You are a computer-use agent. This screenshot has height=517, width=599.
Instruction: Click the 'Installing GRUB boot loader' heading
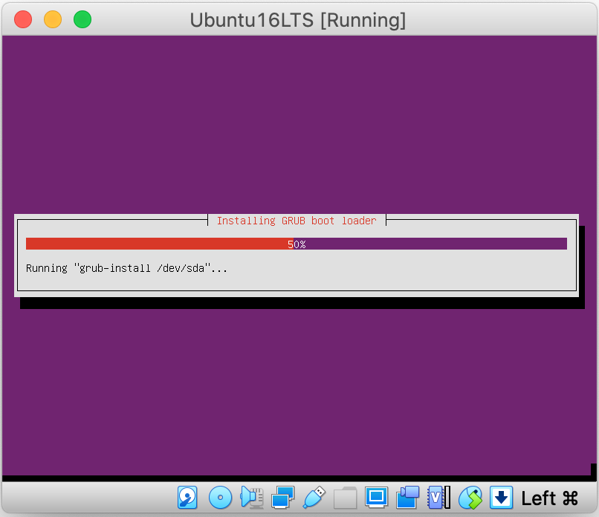(297, 221)
